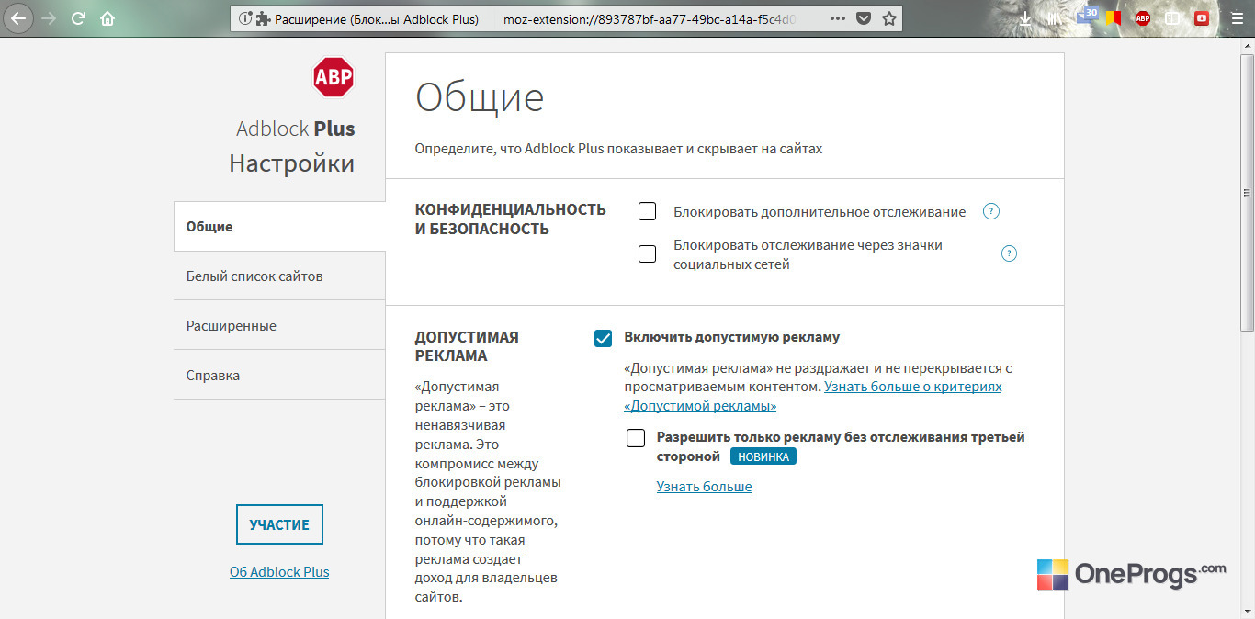Click the Узнать больше link
This screenshot has width=1255, height=619.
click(704, 487)
